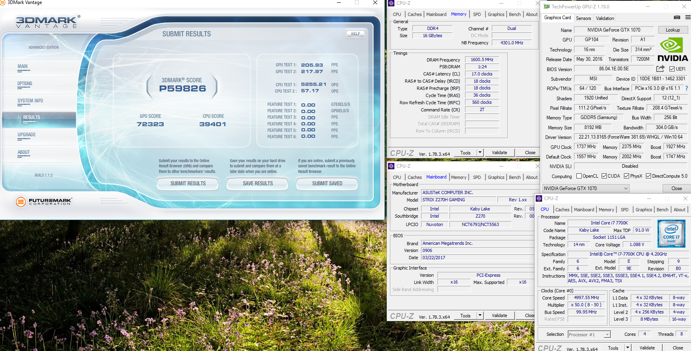The image size is (691, 351).
Task: Click CPU-Z Mainboard window title icon
Action: click(392, 166)
